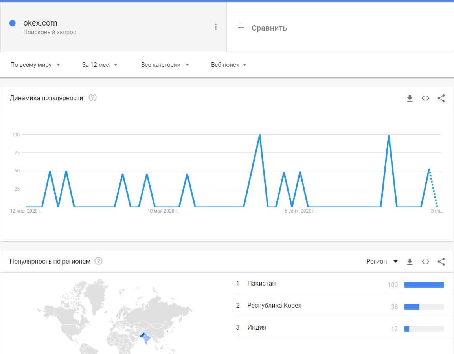
Task: Open okex.com term options menu
Action: pos(216,27)
